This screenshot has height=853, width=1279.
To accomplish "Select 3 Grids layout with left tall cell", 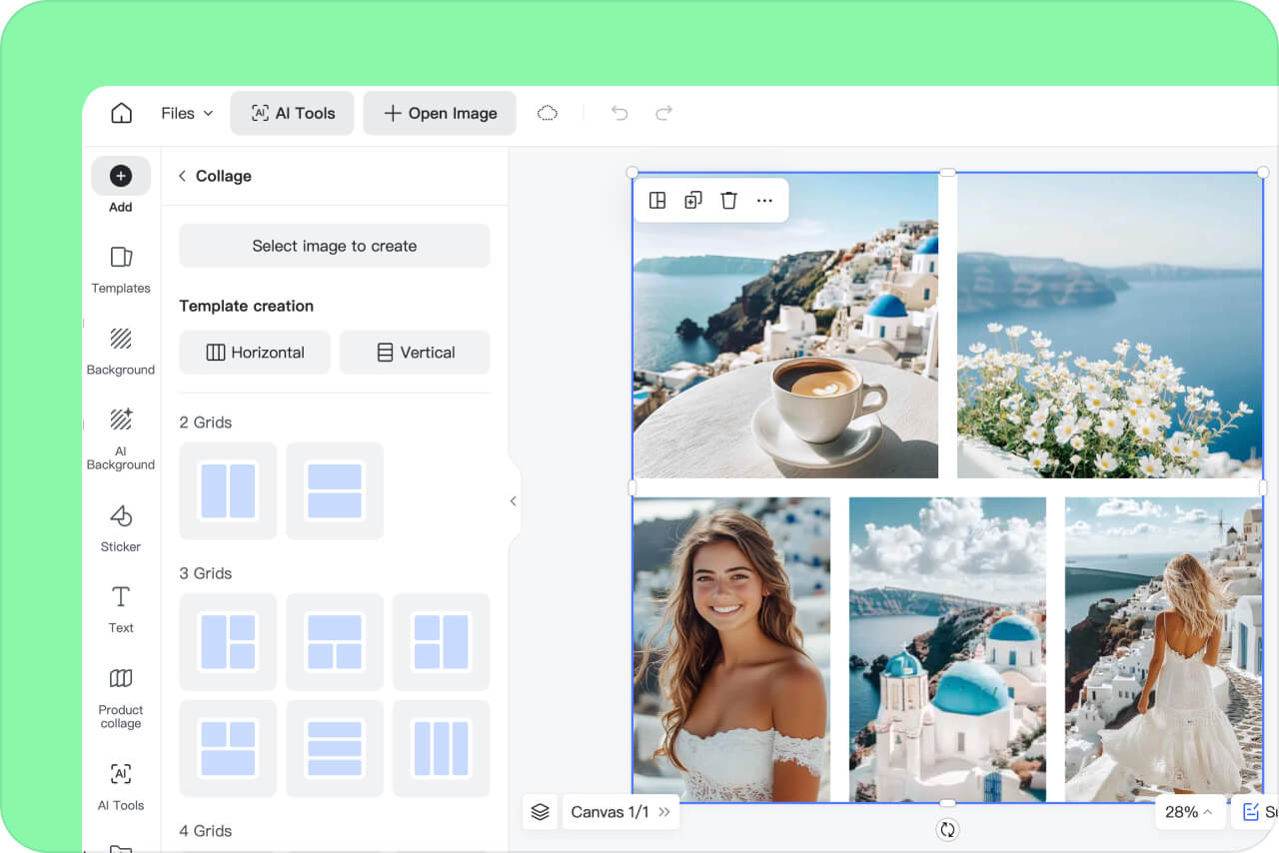I will point(228,642).
